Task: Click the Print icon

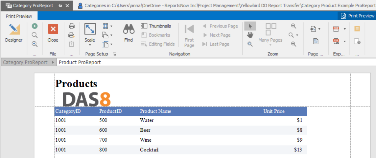Action: click(x=71, y=26)
